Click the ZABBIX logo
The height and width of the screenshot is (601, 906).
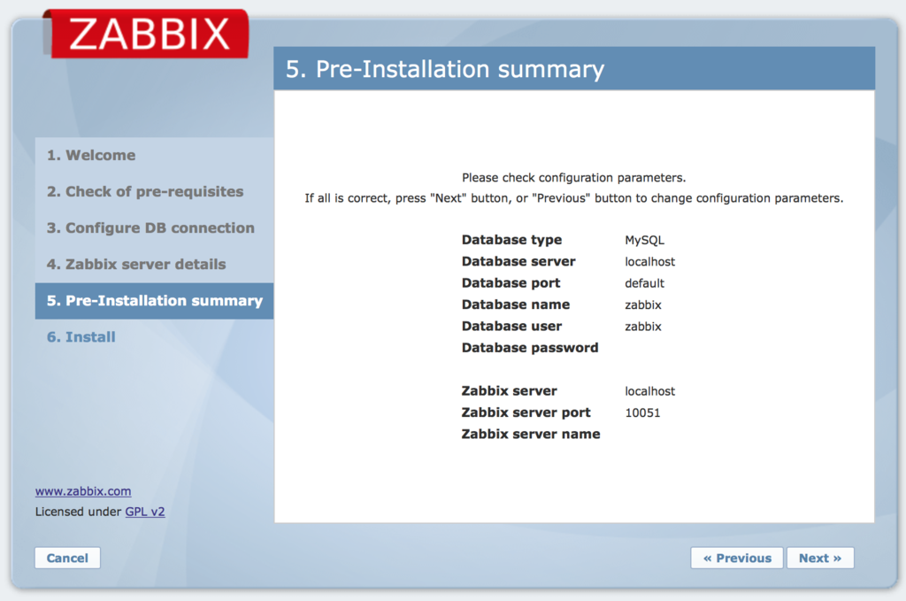[x=146, y=34]
